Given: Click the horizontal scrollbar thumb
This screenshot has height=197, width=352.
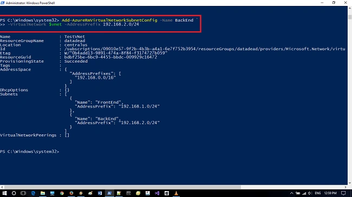Looking at the screenshot, I should coord(122,187).
